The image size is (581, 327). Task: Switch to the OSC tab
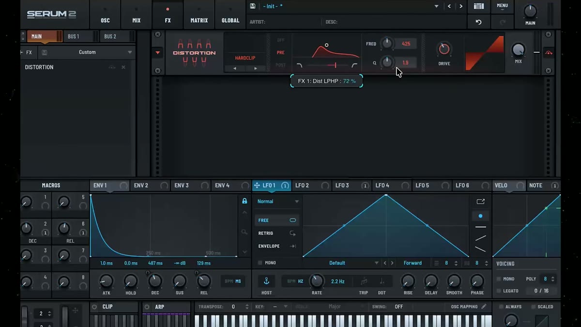[x=105, y=15]
